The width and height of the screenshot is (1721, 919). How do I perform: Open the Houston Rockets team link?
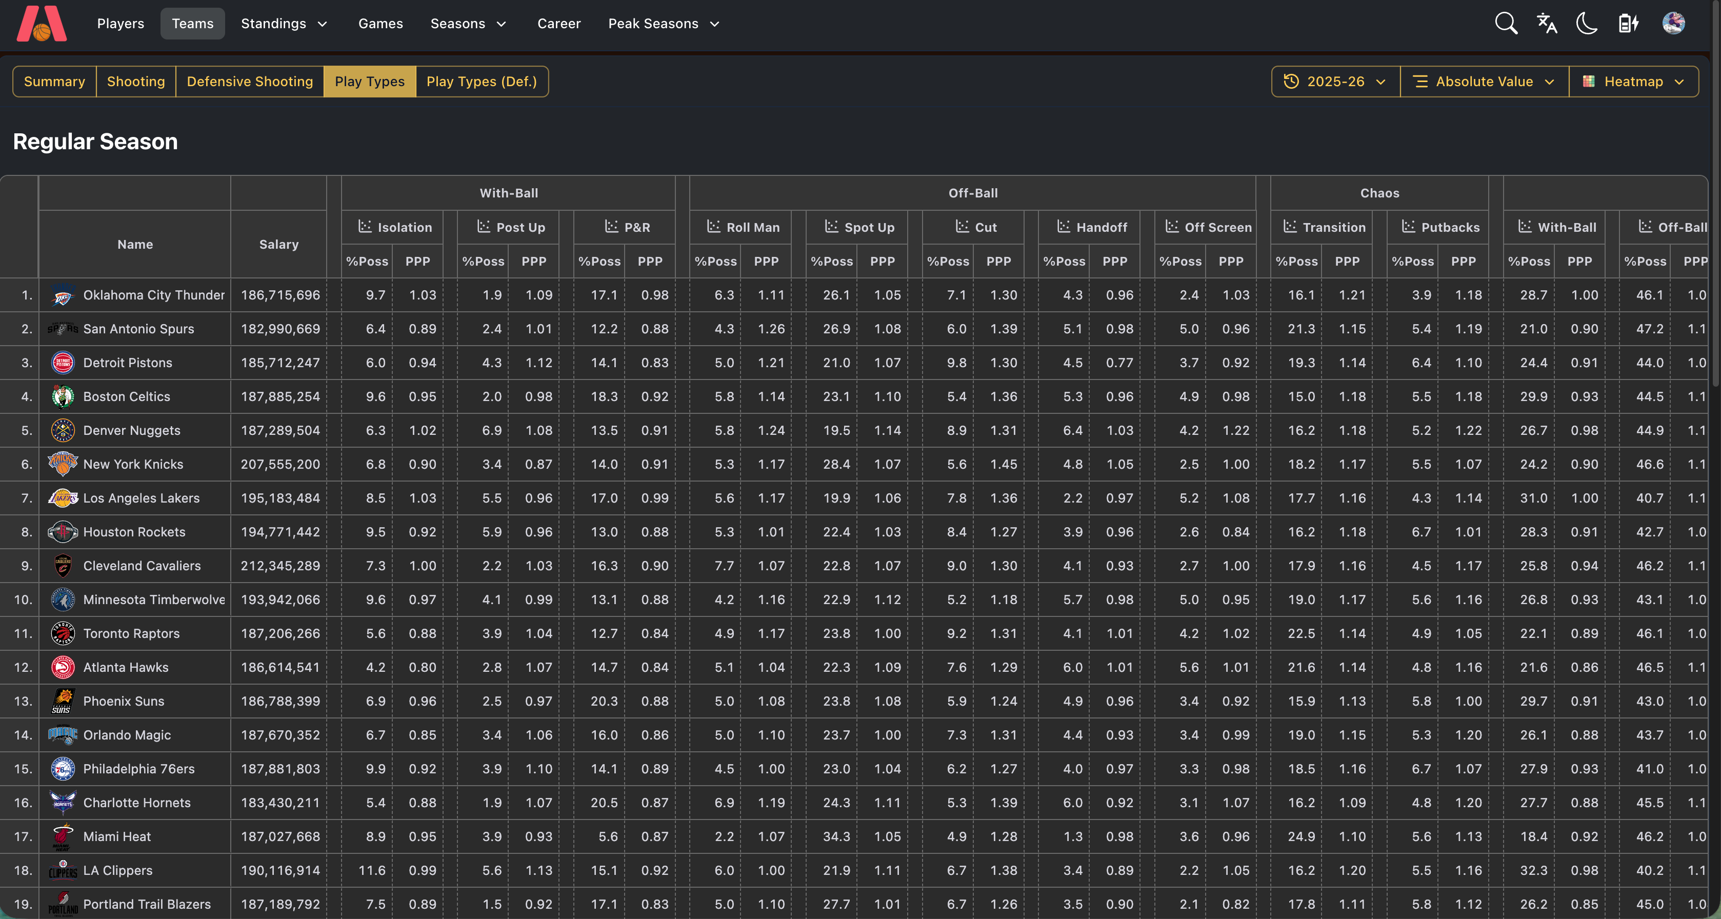[x=134, y=532]
